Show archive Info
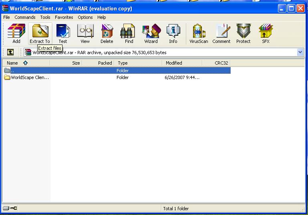The width and height of the screenshot is (308, 215). coord(173,33)
